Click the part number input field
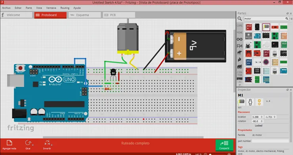 click(270, 141)
